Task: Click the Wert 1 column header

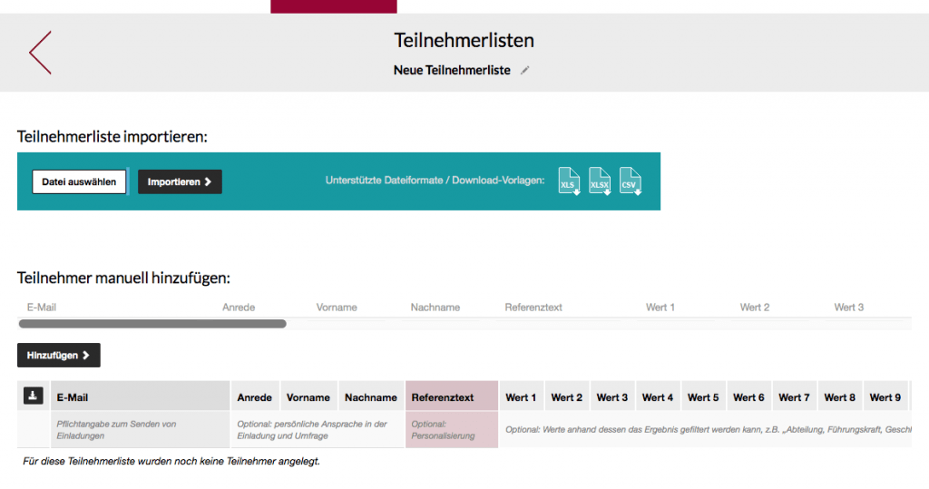Action: 521,397
